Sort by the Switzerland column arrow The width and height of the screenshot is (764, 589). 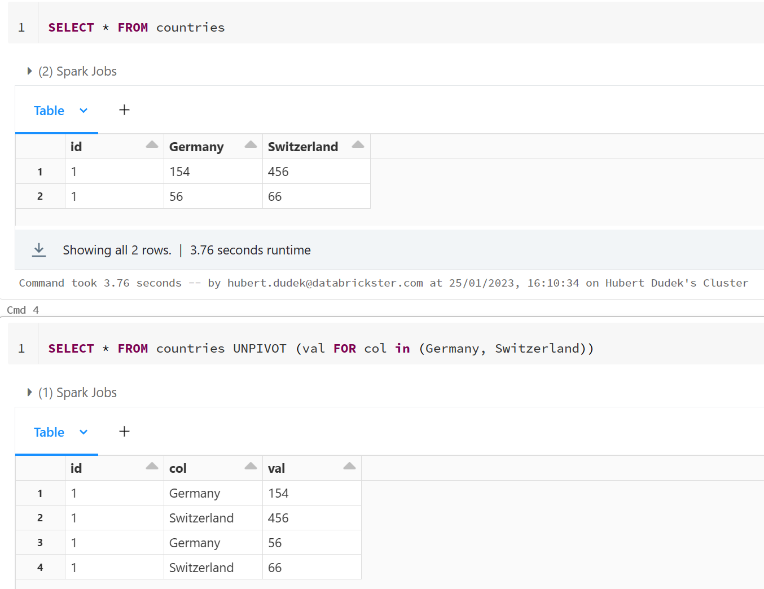pos(358,145)
